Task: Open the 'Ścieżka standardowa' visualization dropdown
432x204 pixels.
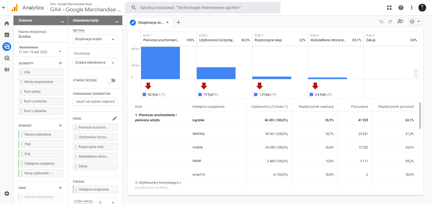Action: tap(95, 63)
